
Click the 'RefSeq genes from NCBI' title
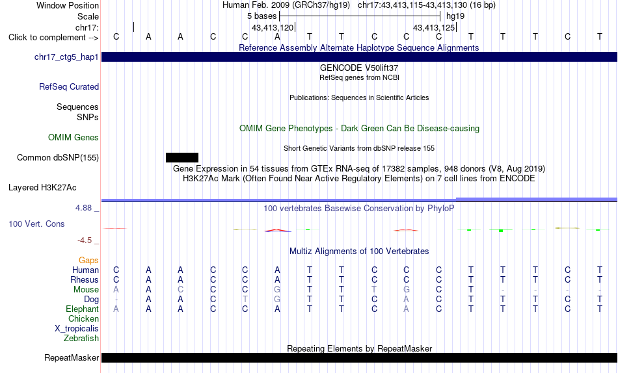tap(359, 77)
